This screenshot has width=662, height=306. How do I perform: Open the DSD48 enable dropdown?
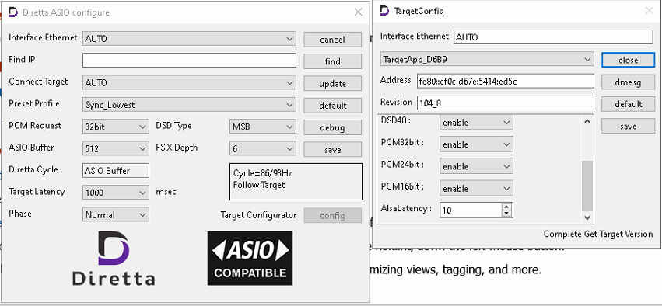[x=476, y=122]
